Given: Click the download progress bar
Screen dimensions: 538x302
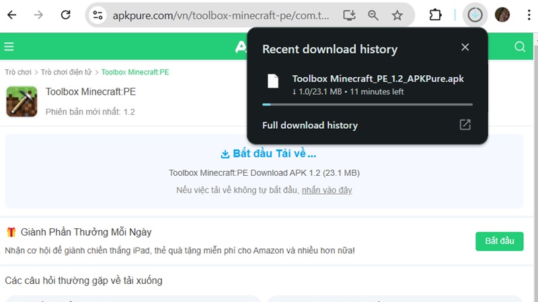Looking at the screenshot, I should pos(367,105).
